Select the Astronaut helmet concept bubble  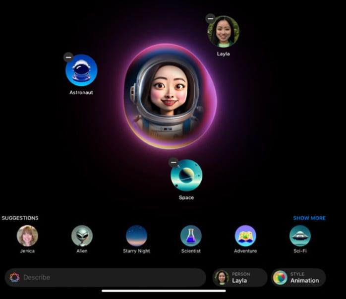(81, 70)
